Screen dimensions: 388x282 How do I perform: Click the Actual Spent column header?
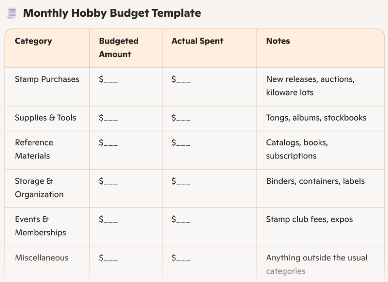pyautogui.click(x=197, y=41)
